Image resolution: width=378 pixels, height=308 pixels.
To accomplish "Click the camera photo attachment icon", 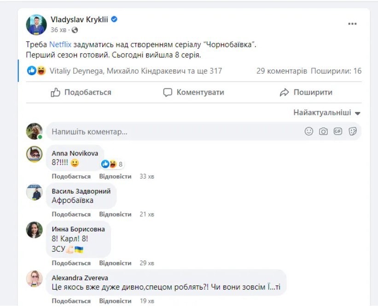I will coord(324,131).
